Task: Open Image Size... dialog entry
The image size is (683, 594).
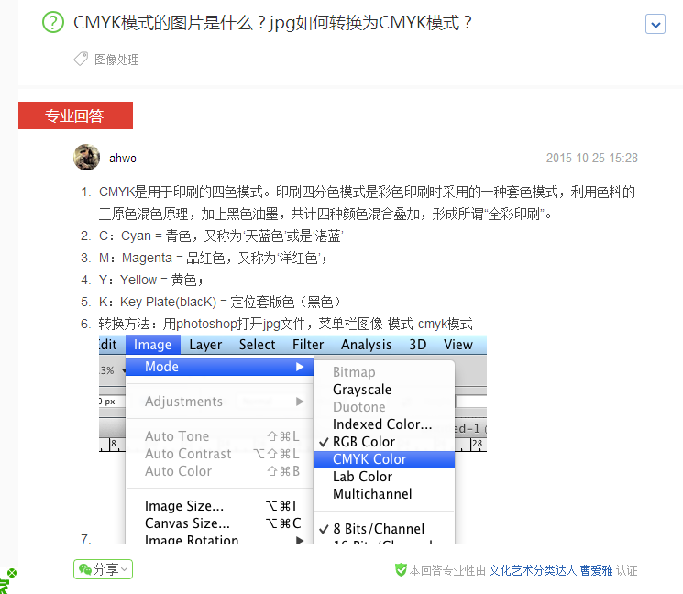Action: point(219,506)
